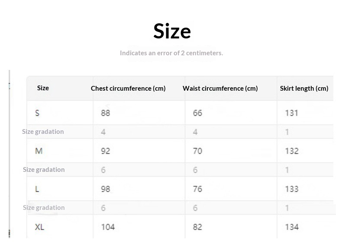Click the XL size row label
This screenshot has width=342, height=247.
pyautogui.click(x=39, y=227)
